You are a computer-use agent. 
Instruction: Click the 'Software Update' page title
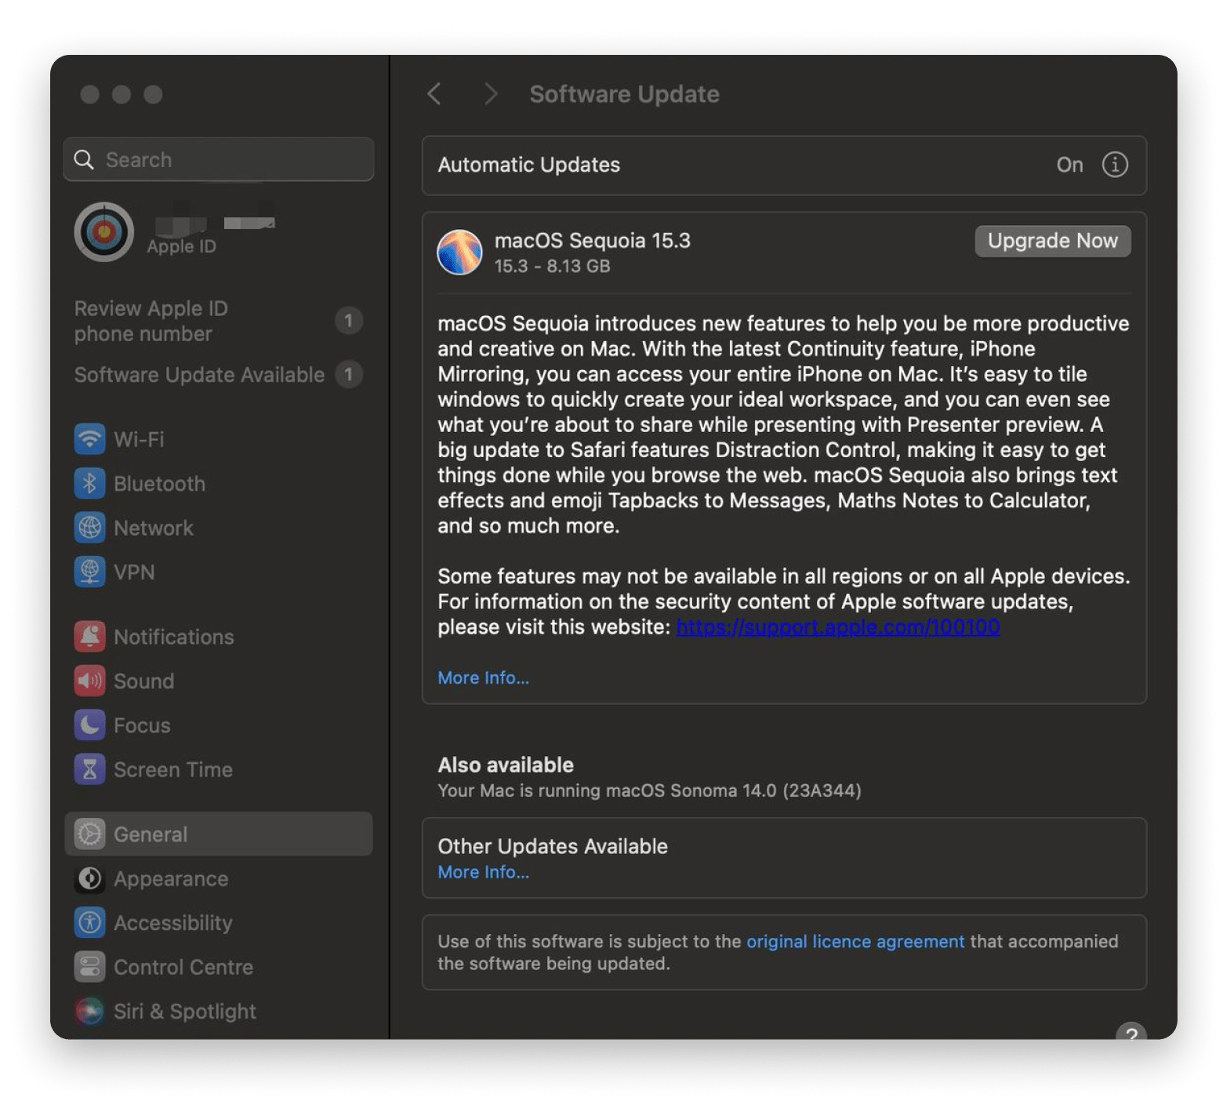(624, 94)
